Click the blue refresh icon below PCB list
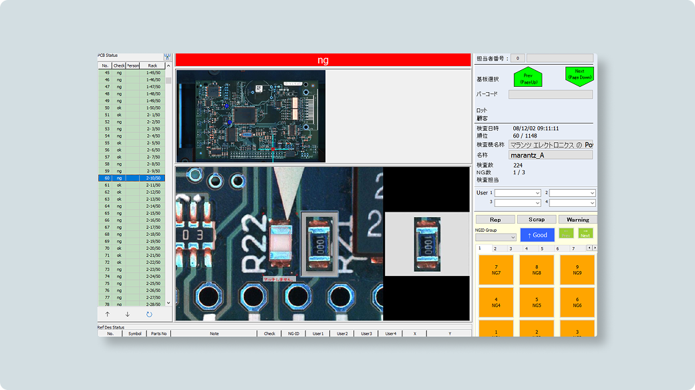 pyautogui.click(x=149, y=315)
